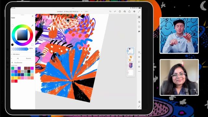Toggle the layer lock icon
This screenshot has height=117, width=208.
coord(139,67)
